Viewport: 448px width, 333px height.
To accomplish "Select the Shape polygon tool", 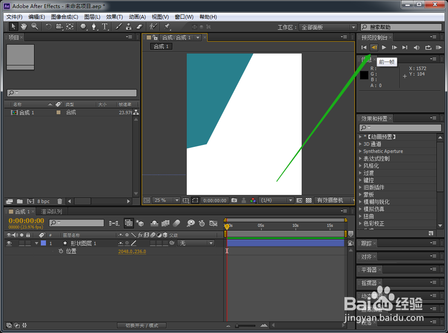I will coord(83,26).
